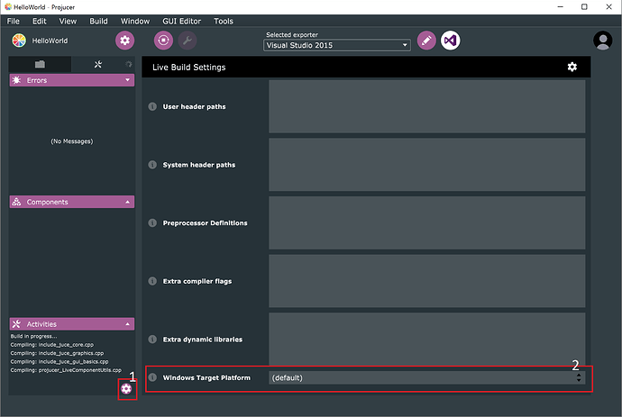622x417 pixels.
Task: Click in the Preprocessor Definitions field
Action: click(x=426, y=223)
